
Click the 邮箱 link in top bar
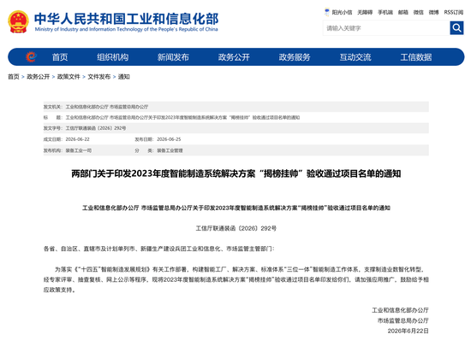pos(403,12)
